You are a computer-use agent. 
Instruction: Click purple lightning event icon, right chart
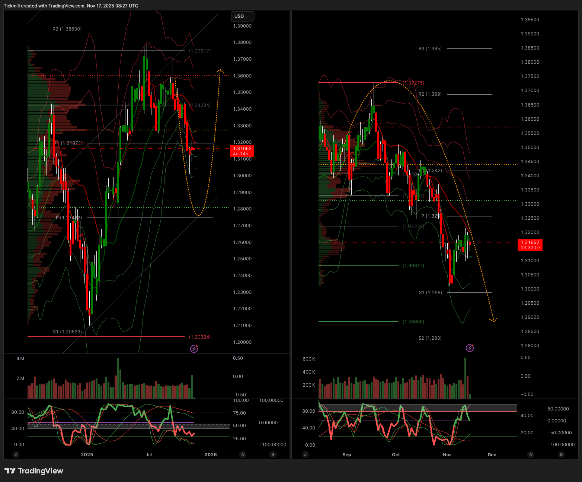pos(470,348)
